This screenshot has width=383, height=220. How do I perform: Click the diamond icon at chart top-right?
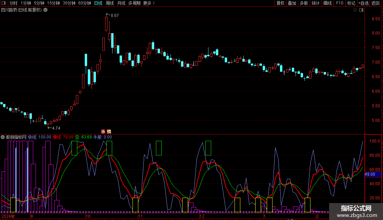(x=355, y=10)
